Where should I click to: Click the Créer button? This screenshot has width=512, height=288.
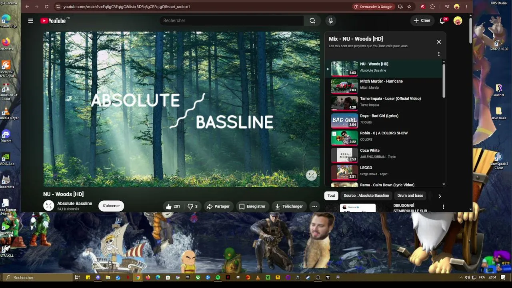pos(422,21)
